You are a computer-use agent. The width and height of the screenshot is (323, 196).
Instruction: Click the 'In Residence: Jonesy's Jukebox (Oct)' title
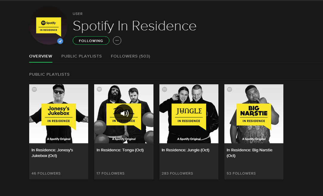(52, 153)
